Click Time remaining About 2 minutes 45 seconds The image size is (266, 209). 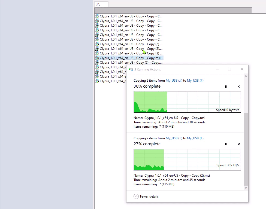pyautogui.click(x=169, y=180)
